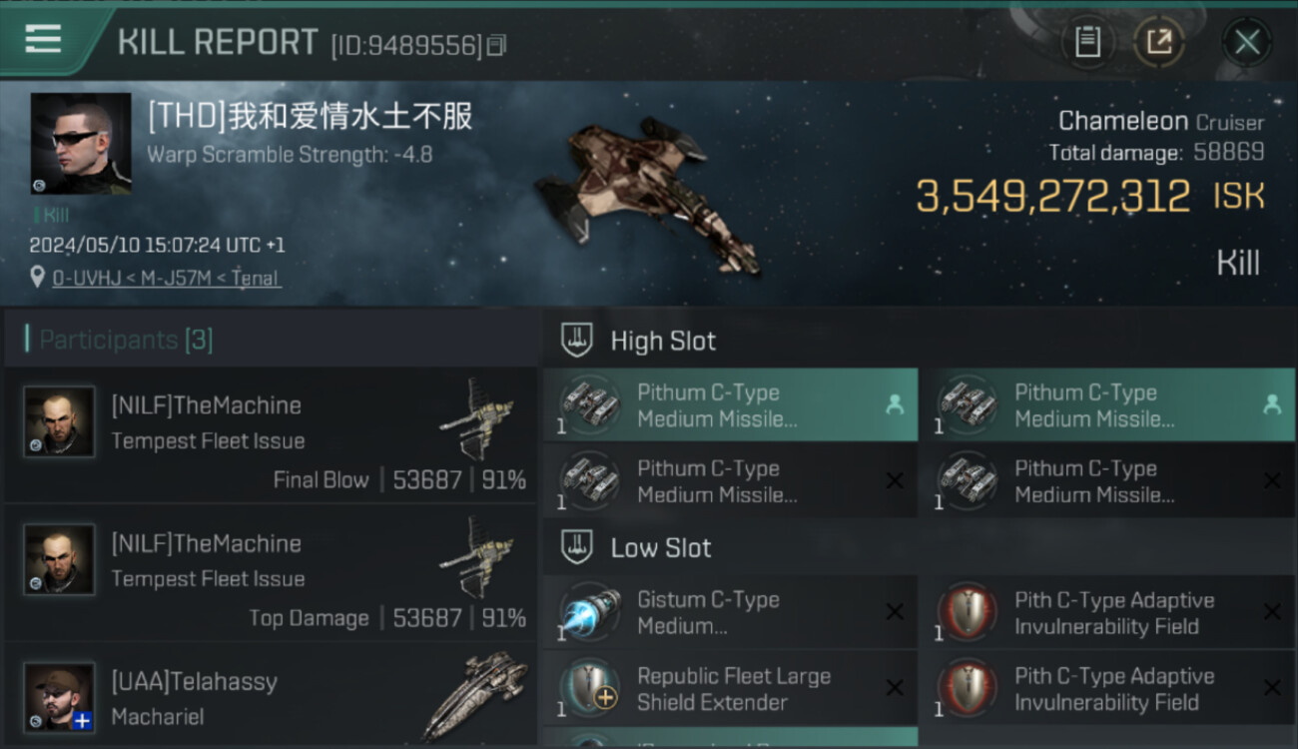Click the Low Slot section icon
The height and width of the screenshot is (749, 1298).
[x=576, y=547]
